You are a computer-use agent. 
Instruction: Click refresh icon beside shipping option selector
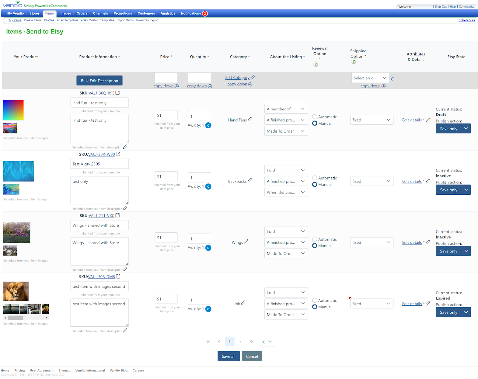click(x=392, y=78)
